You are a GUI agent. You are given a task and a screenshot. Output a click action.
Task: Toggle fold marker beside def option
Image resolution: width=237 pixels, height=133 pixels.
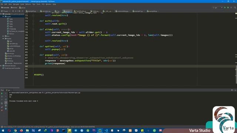click(x=33, y=47)
